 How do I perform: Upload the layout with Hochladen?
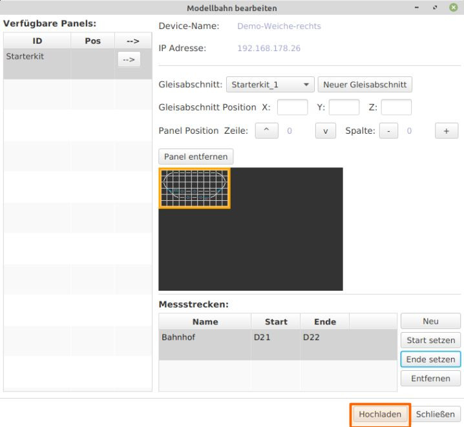(x=380, y=414)
